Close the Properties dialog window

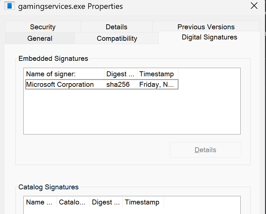(x=254, y=6)
